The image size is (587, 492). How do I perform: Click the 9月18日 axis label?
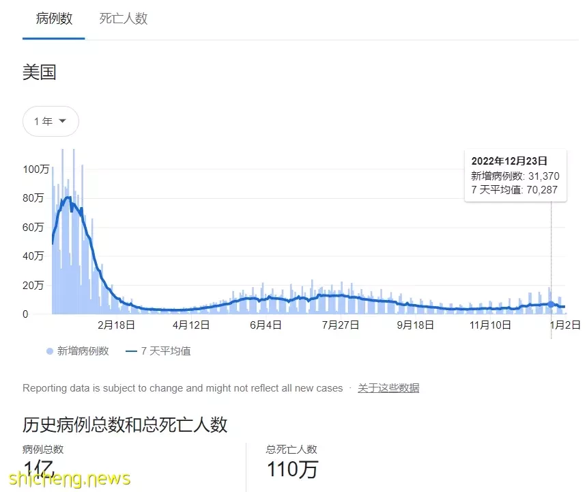[415, 325]
